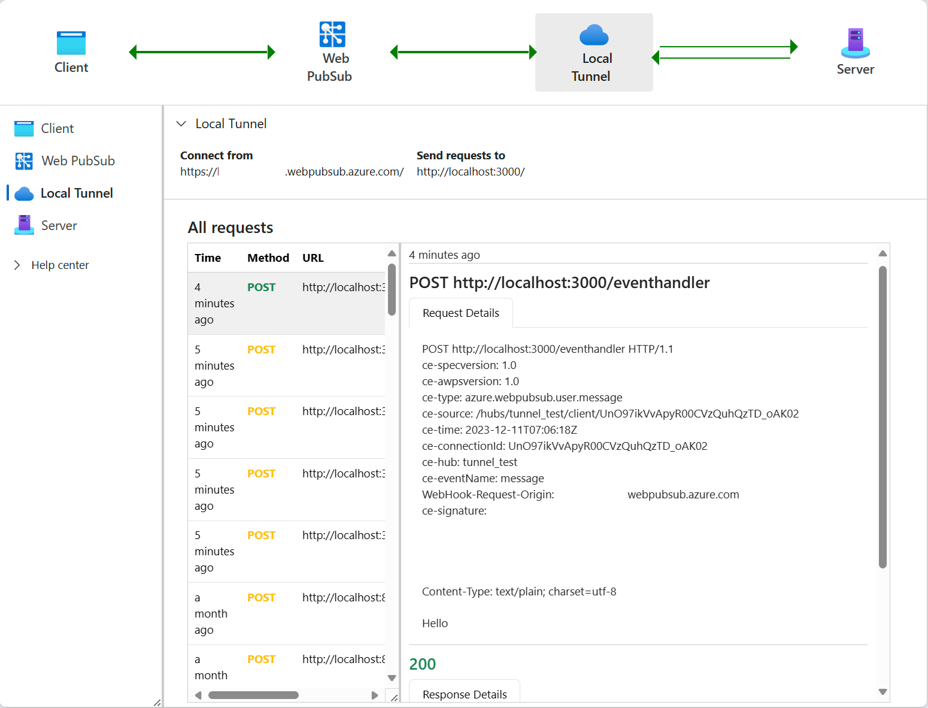The image size is (928, 708).
Task: Click the 200 status code text
Action: coord(422,664)
